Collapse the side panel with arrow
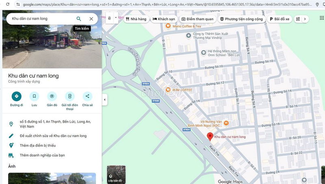 tap(104, 100)
